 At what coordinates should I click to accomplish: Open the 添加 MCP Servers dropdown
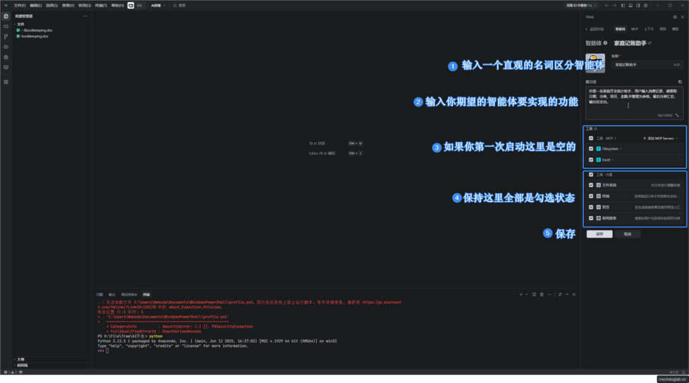pos(660,138)
